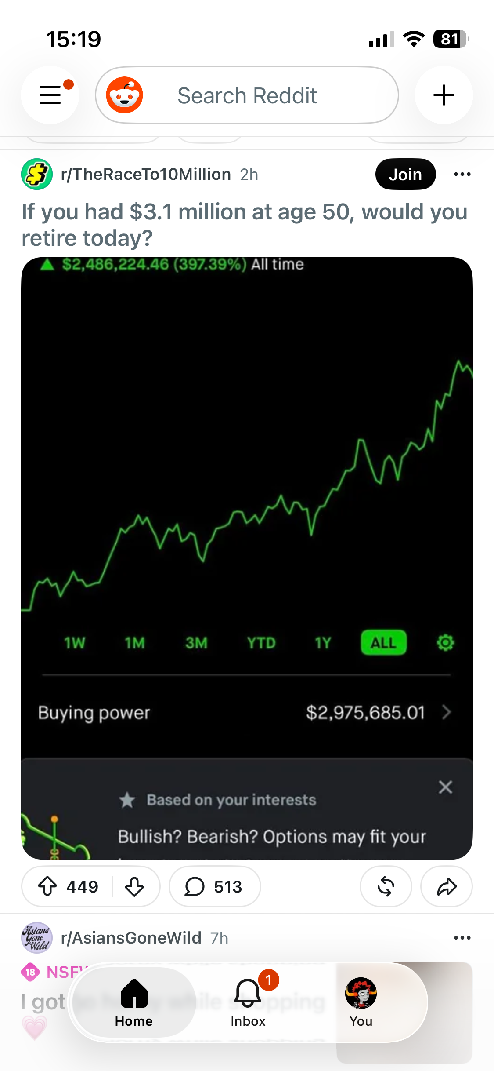Tap the Search Reddit field

click(247, 95)
